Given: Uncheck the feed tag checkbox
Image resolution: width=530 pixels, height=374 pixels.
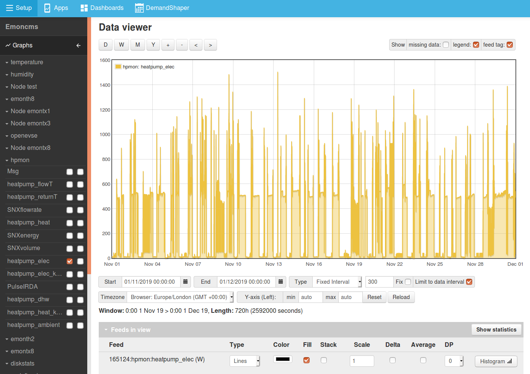Looking at the screenshot, I should (510, 45).
